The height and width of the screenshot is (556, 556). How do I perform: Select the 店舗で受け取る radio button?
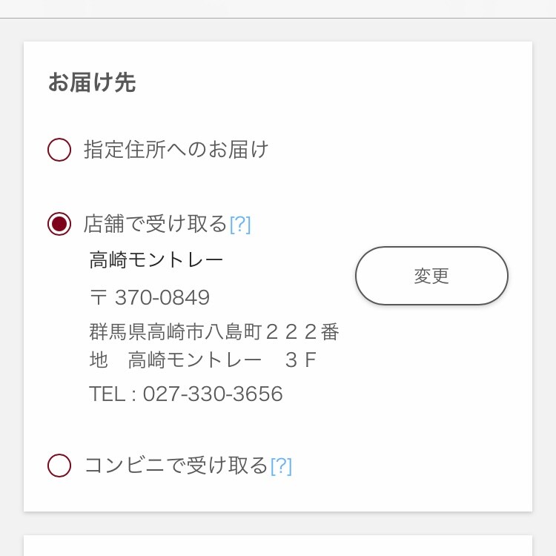point(59,224)
